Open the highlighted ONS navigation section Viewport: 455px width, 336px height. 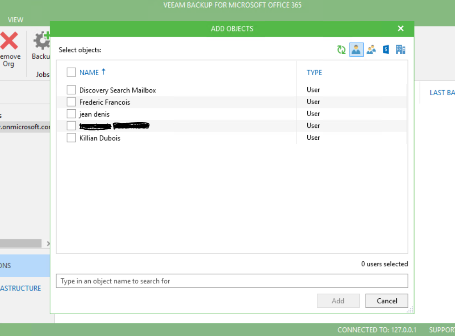pyautogui.click(x=25, y=265)
